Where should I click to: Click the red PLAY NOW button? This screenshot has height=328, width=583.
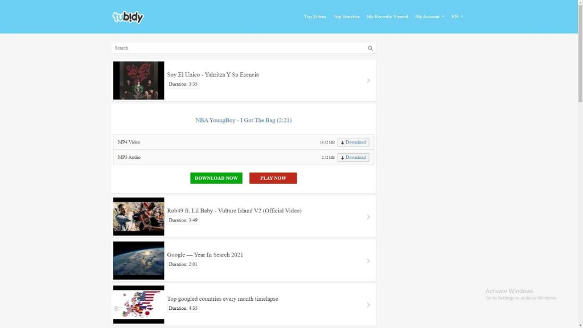tap(273, 178)
